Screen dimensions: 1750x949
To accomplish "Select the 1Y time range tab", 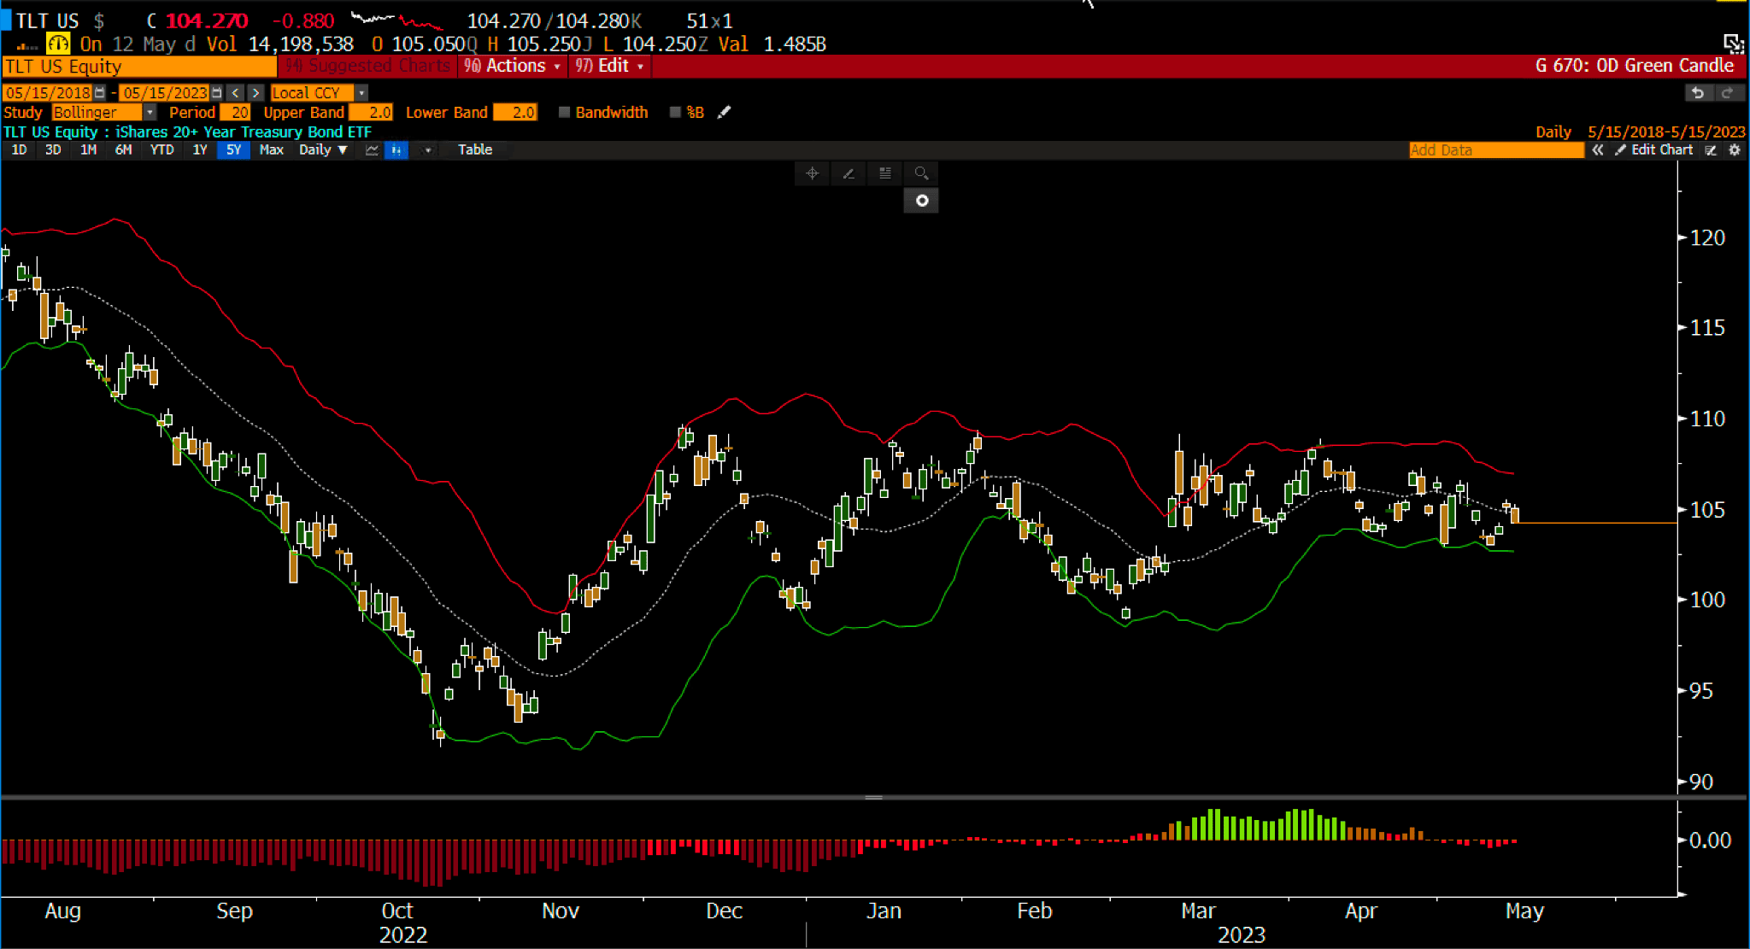I will (x=200, y=149).
